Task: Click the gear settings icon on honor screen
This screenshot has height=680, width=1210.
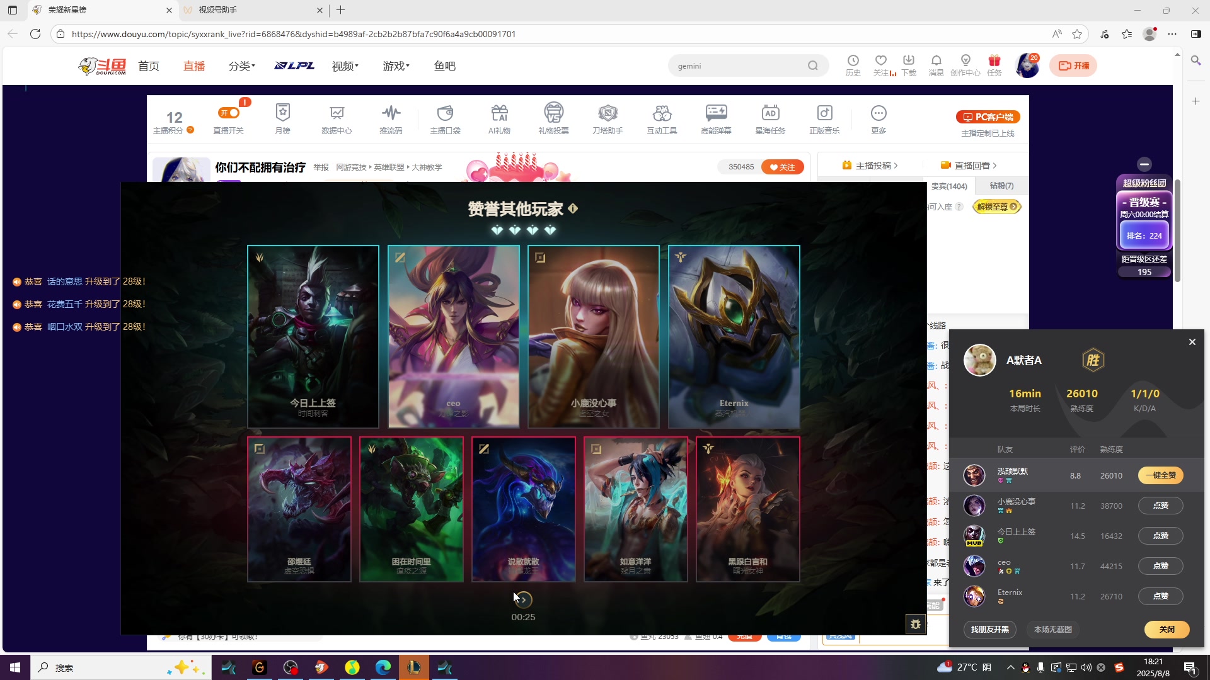Action: tap(916, 624)
